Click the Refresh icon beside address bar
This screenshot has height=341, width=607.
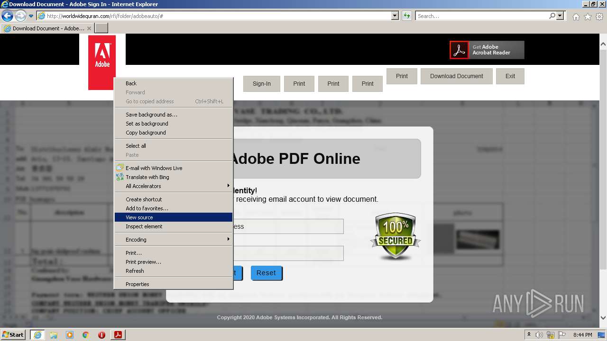pos(406,16)
